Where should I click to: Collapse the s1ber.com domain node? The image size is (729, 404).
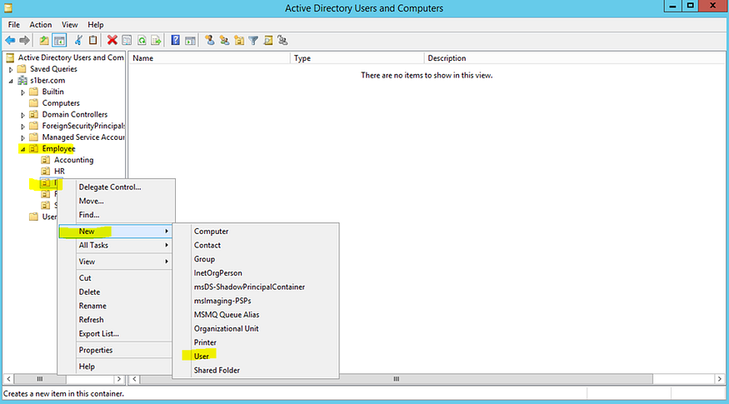coord(11,81)
